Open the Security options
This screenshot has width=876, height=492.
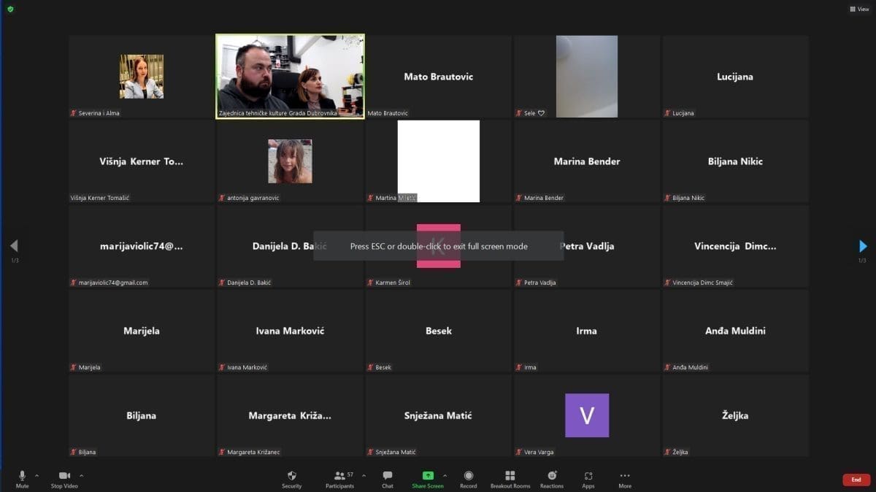point(292,479)
